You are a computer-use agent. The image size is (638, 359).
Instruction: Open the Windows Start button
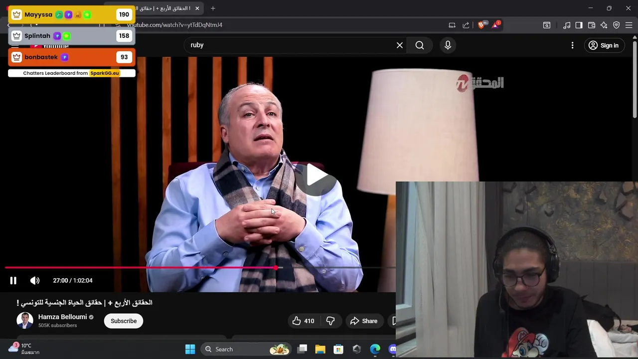190,350
